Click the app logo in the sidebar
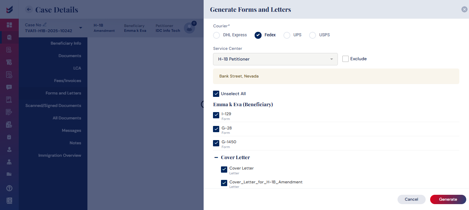This screenshot has width=469, height=210. (x=9, y=9)
